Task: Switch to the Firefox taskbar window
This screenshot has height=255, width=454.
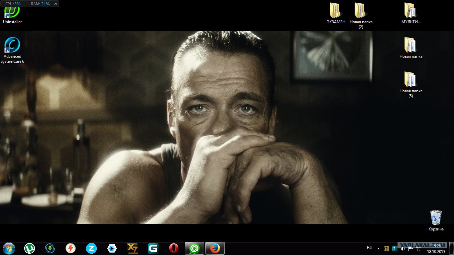Action: 215,248
